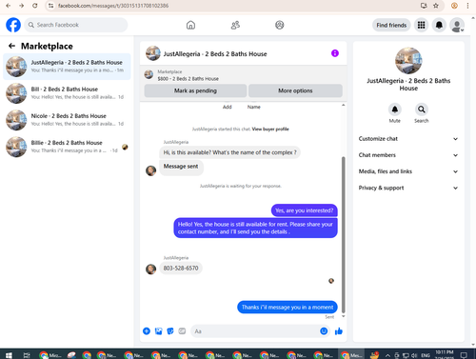The image size is (476, 359).
Task: Click the chat scroll down arrow
Action: [x=343, y=316]
